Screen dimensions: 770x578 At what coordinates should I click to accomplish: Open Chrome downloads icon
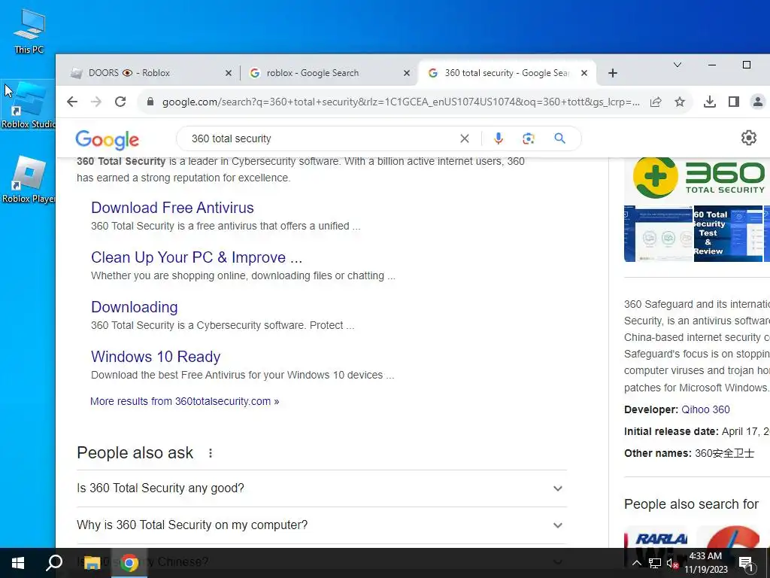click(x=709, y=102)
